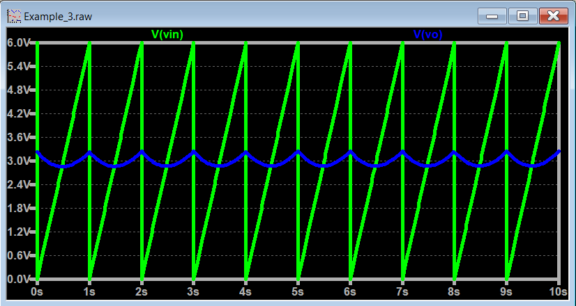Click the 2s label on time axis
Screen dimensions: 576x306
(142, 292)
